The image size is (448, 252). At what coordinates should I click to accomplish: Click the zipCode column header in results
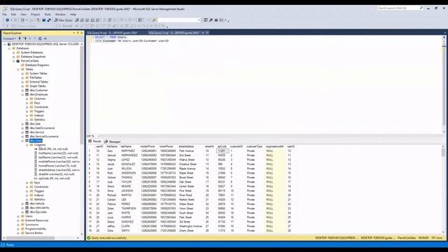(x=222, y=146)
